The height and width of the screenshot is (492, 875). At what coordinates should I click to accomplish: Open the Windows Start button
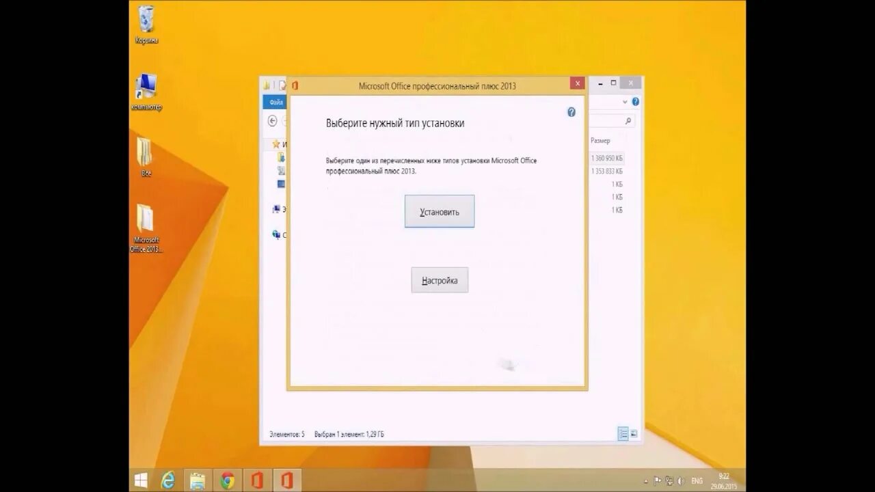click(142, 480)
